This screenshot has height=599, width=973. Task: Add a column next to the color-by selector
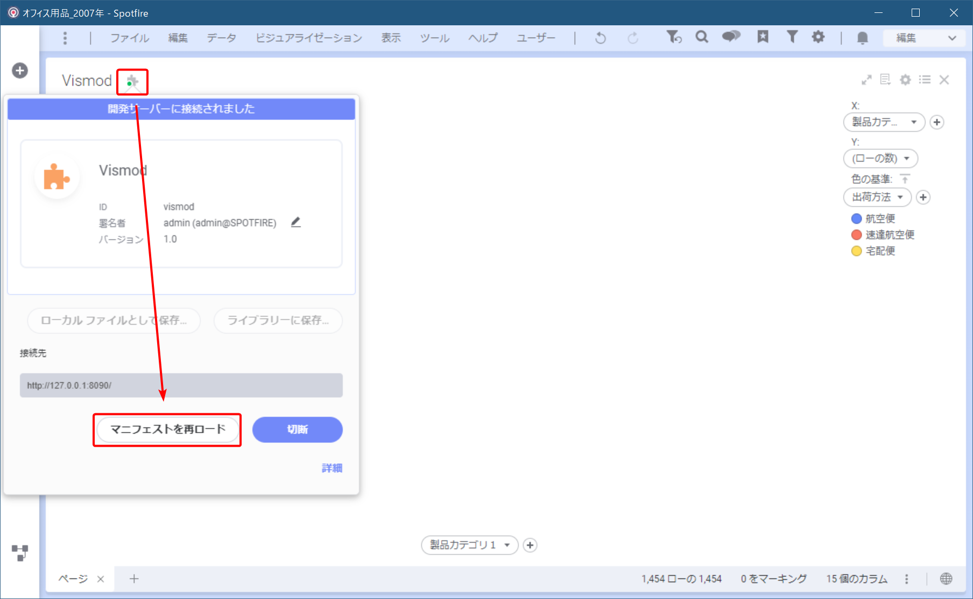923,198
